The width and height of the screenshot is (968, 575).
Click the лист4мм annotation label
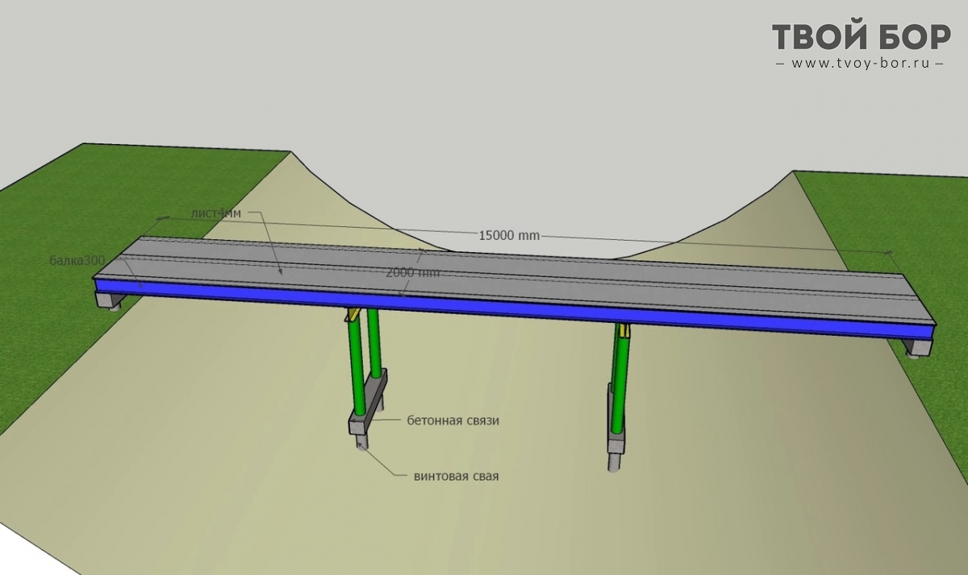(x=215, y=214)
